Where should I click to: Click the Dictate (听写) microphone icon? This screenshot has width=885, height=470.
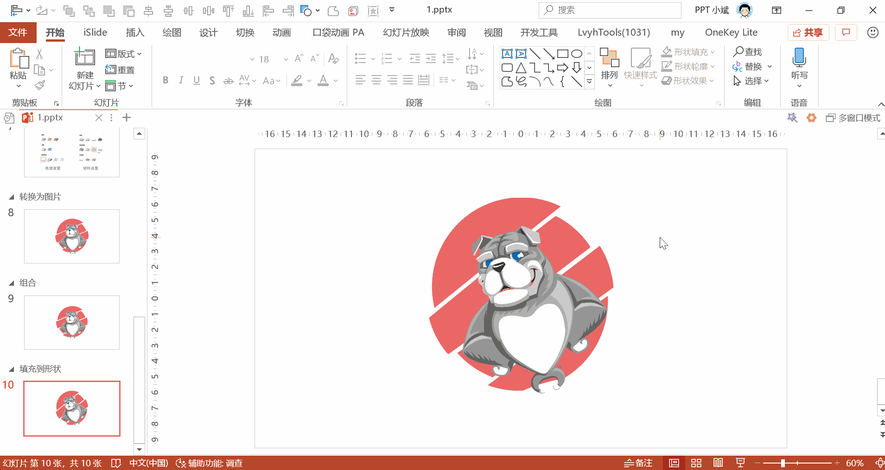coord(799,58)
